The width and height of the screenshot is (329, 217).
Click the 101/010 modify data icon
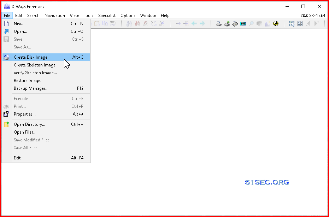pyautogui.click(x=113, y=24)
